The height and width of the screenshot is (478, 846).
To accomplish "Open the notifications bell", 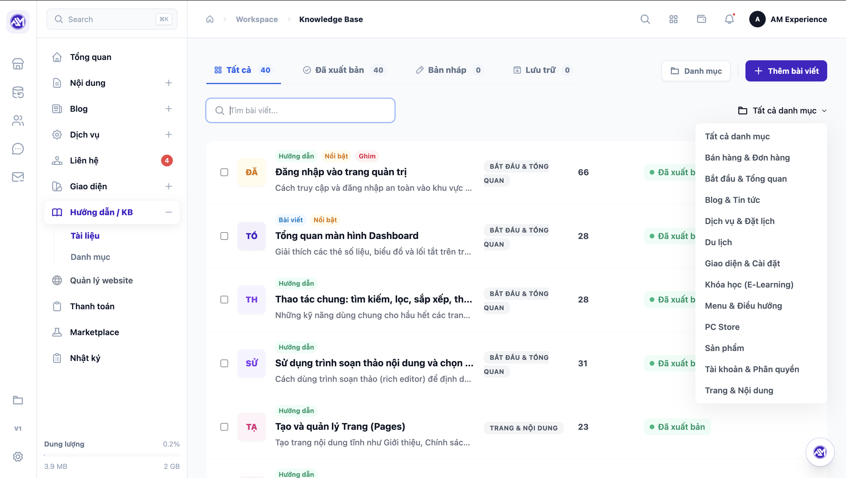I will pos(729,19).
